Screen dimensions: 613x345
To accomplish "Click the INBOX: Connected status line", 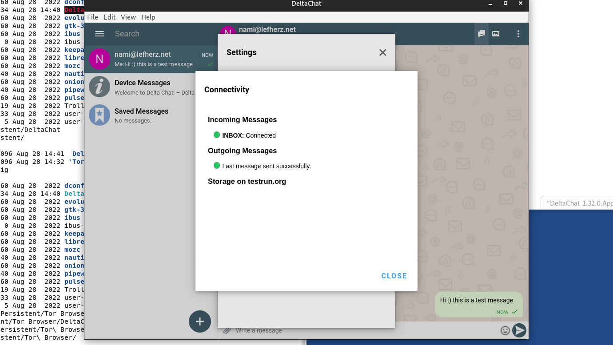I will point(244,135).
